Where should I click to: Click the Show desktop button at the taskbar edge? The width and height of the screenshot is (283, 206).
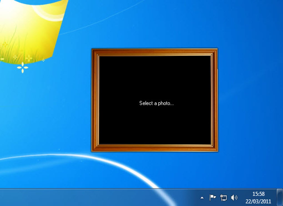pos(280,197)
